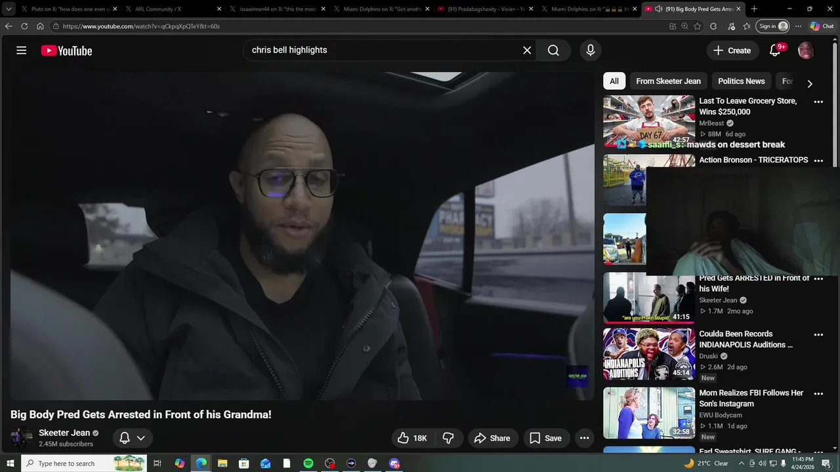
Task: Click the magnifier search button
Action: [x=553, y=50]
